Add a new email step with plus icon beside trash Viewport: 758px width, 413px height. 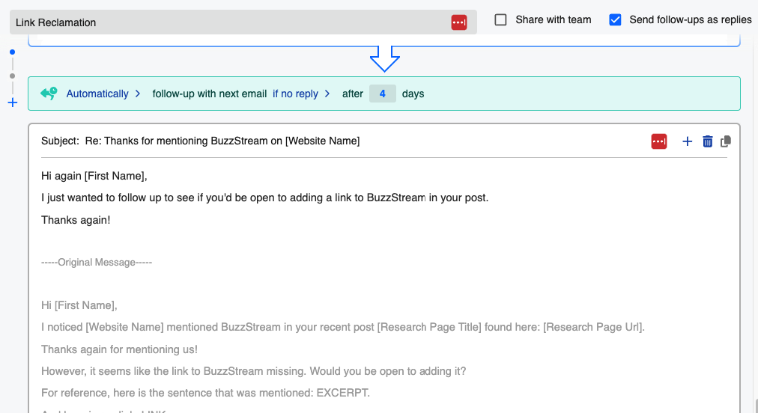pyautogui.click(x=687, y=141)
